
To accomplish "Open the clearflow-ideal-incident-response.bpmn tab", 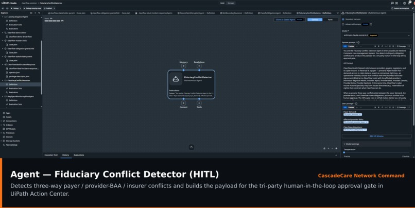I will click(x=154, y=13).
